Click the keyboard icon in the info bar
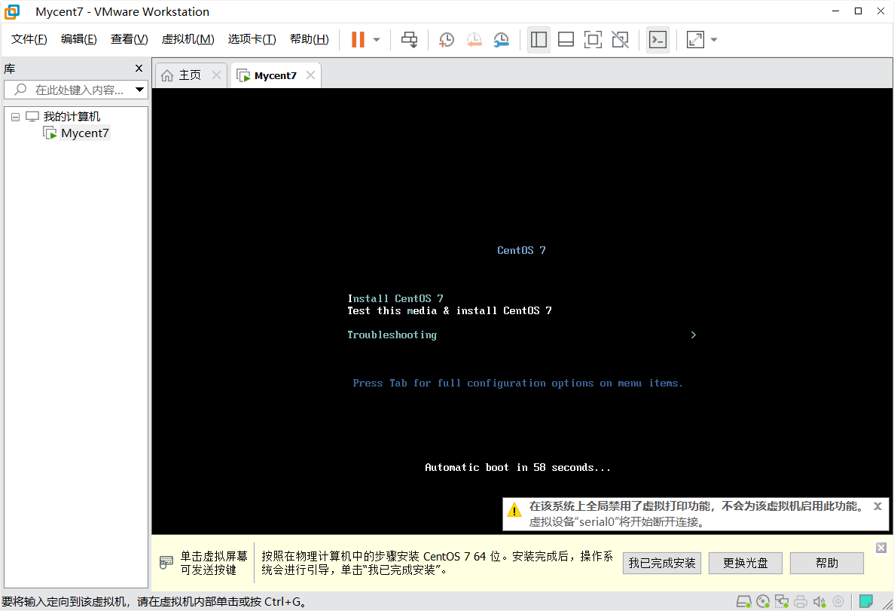The height and width of the screenshot is (611, 894). pyautogui.click(x=166, y=562)
